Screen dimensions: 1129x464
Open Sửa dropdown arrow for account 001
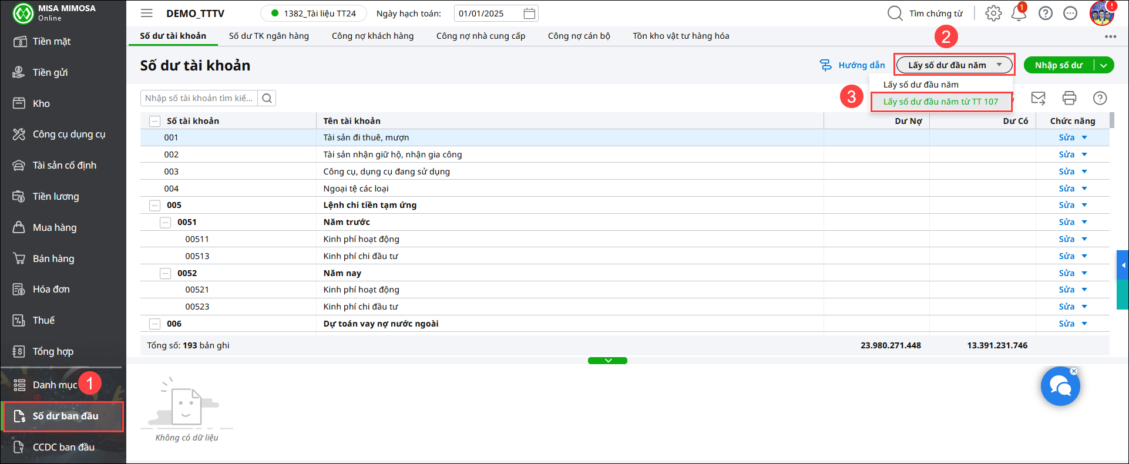tap(1084, 137)
